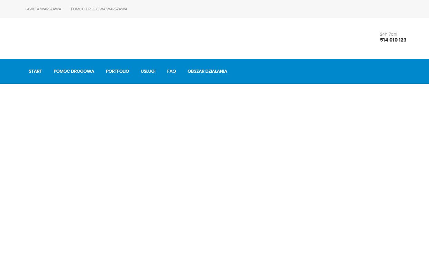Follow the POMOC DROGOWA WARSZAWA top link

pos(99,9)
